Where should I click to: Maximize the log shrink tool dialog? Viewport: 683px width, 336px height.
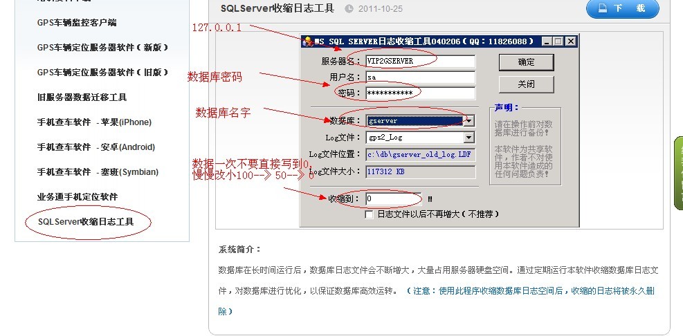coord(558,41)
